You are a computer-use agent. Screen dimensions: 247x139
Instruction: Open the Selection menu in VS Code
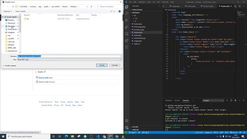click(x=142, y=2)
